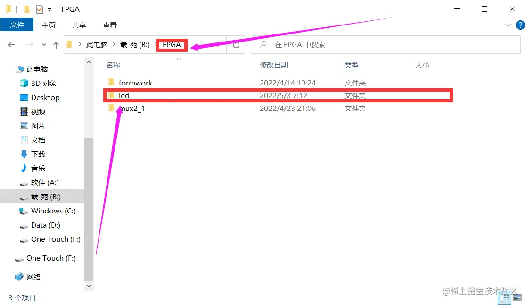Click the 2022/4/23 21:06 date of mux2_1
527x305 pixels.
click(x=288, y=109)
